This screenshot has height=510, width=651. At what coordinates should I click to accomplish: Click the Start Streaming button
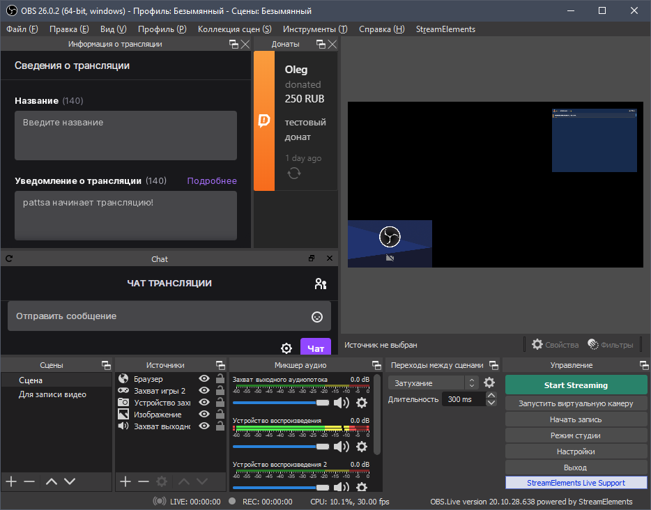(576, 385)
